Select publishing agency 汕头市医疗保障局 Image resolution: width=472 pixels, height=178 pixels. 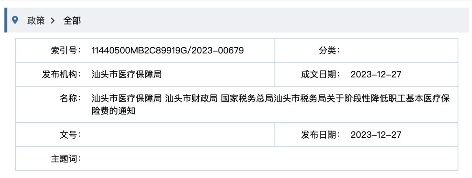(x=127, y=75)
